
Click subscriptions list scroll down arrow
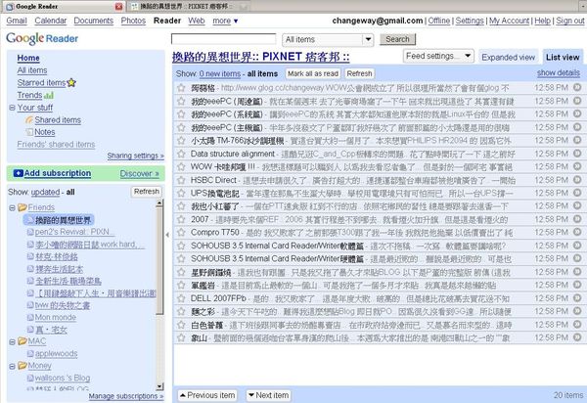159,386
